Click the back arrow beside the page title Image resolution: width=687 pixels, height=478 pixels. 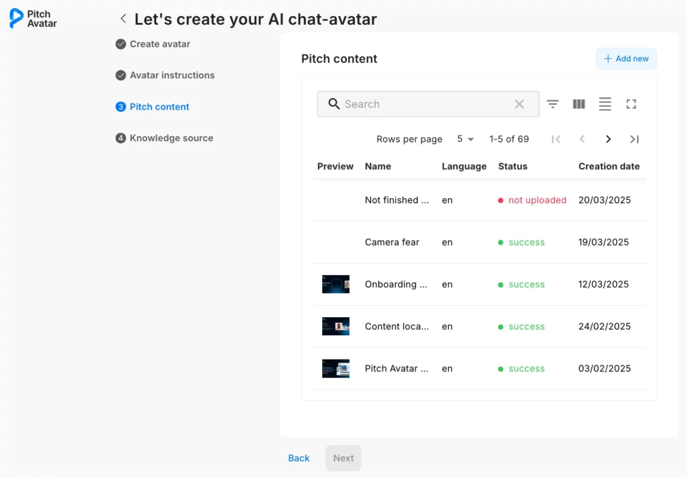point(123,19)
